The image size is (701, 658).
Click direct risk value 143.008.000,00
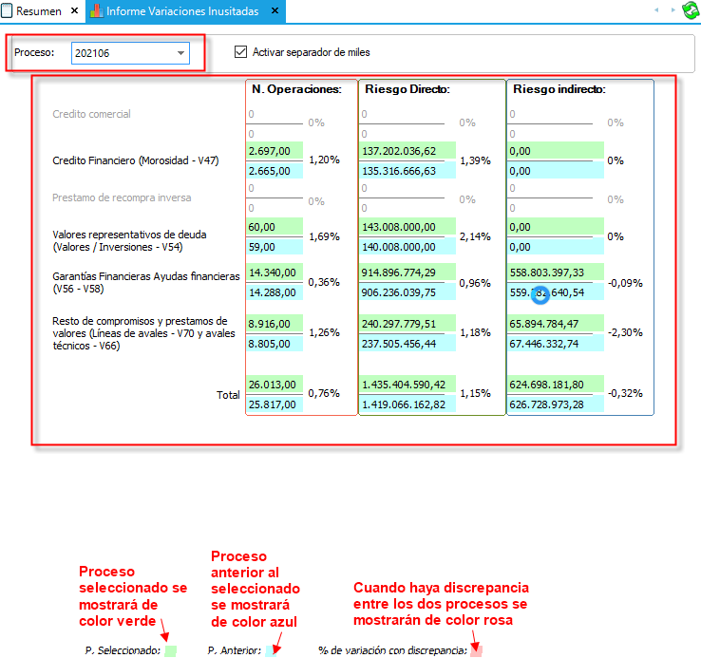coord(407,227)
